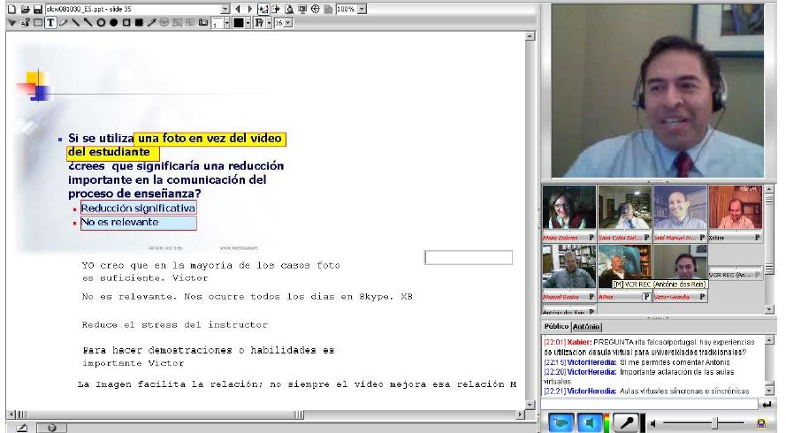Toggle the P button for Victor Heredia
Image resolution: width=786 pixels, height=433 pixels.
(702, 297)
